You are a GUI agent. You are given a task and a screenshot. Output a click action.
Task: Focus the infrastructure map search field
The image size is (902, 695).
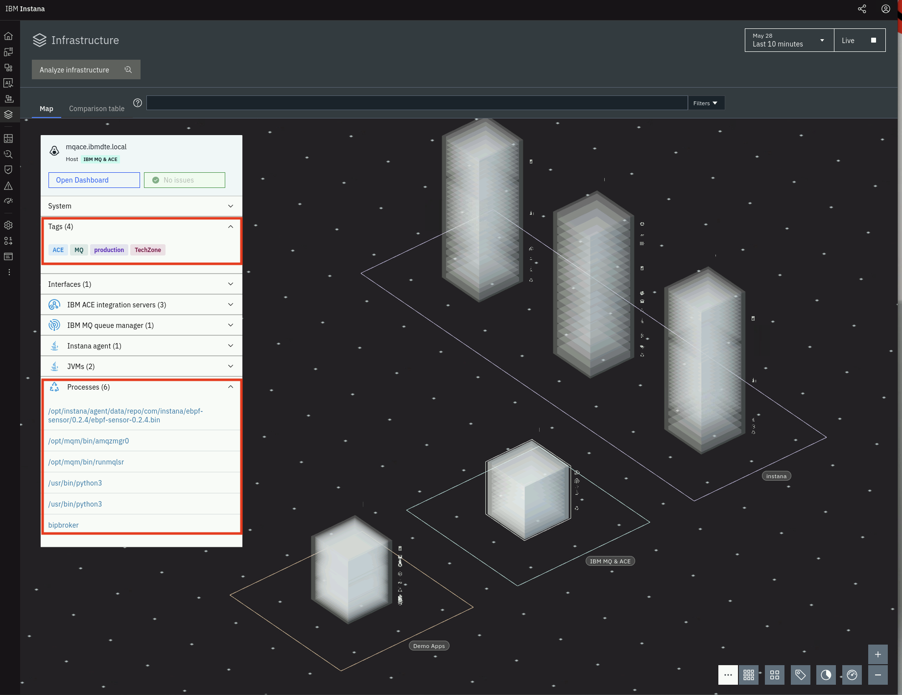tap(417, 103)
